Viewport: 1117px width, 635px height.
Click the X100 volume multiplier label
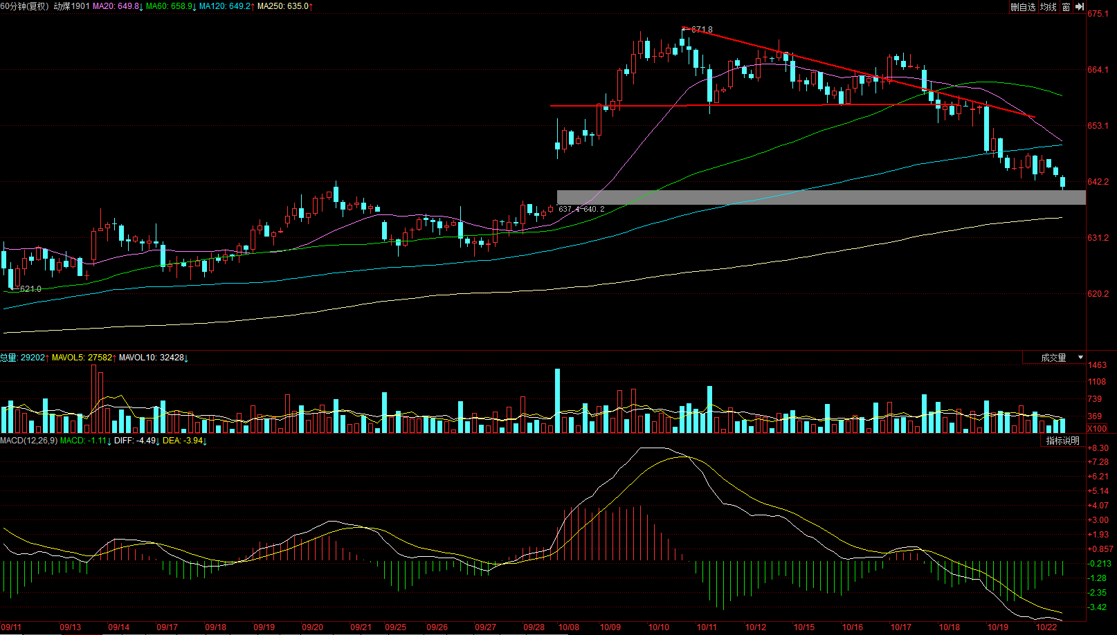point(1097,428)
